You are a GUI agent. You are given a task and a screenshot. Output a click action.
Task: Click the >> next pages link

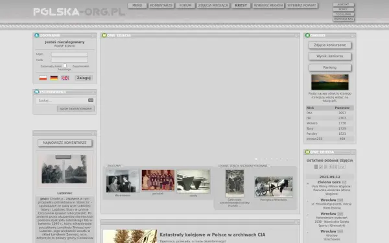point(342,167)
